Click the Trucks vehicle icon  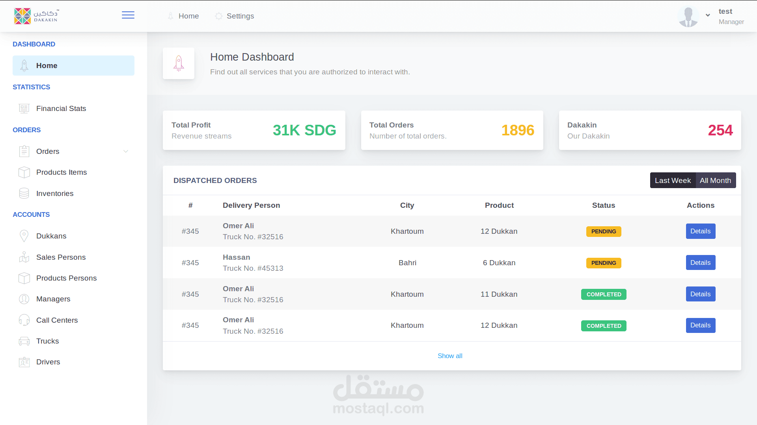pyautogui.click(x=24, y=341)
